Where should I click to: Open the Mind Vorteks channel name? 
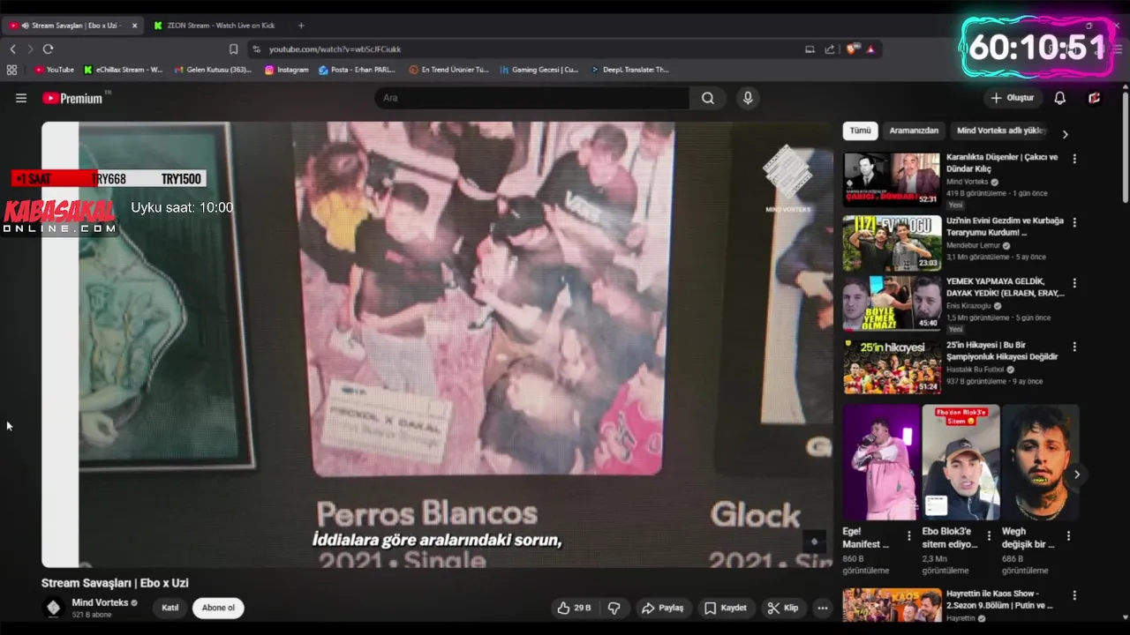tap(100, 602)
